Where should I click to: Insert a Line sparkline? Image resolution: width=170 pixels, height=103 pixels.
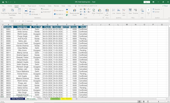point(113,11)
